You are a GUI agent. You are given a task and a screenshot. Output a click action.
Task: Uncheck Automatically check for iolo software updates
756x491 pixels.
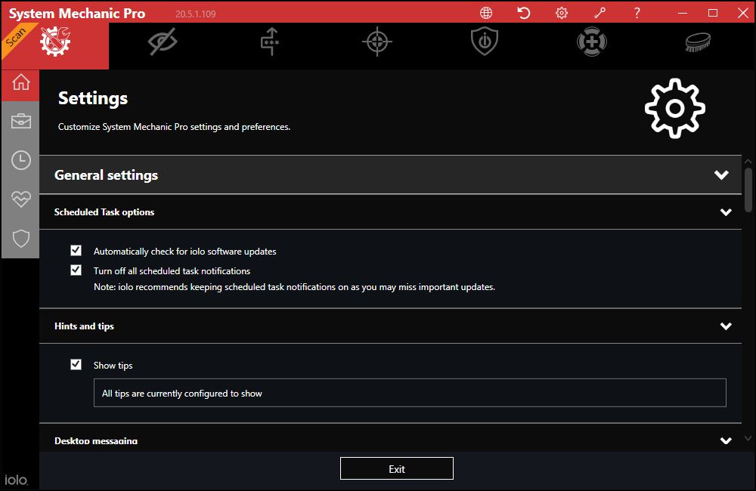(76, 251)
